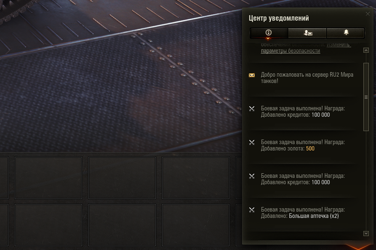Click crossed swords icon of the upper 100 000 credits notice
The height and width of the screenshot is (250, 376).
[252, 109]
